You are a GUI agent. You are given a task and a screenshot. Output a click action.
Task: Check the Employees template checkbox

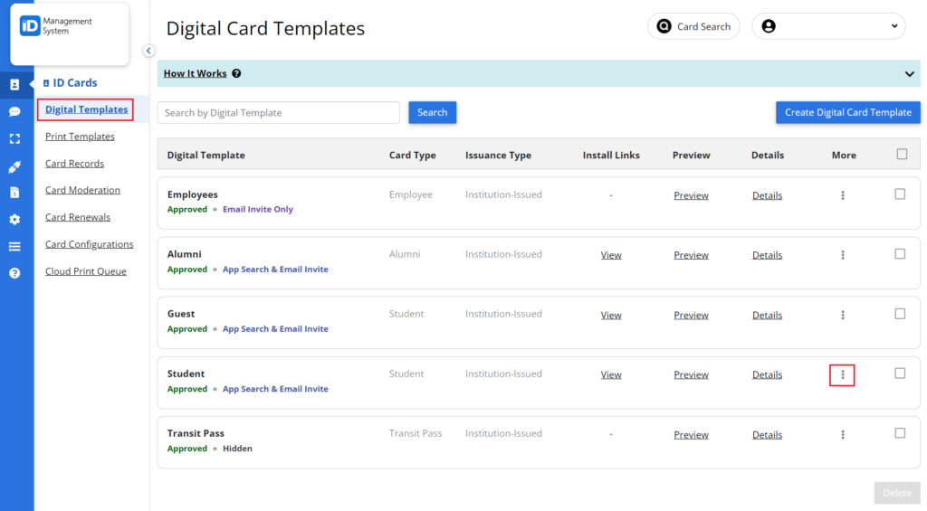pyautogui.click(x=900, y=194)
